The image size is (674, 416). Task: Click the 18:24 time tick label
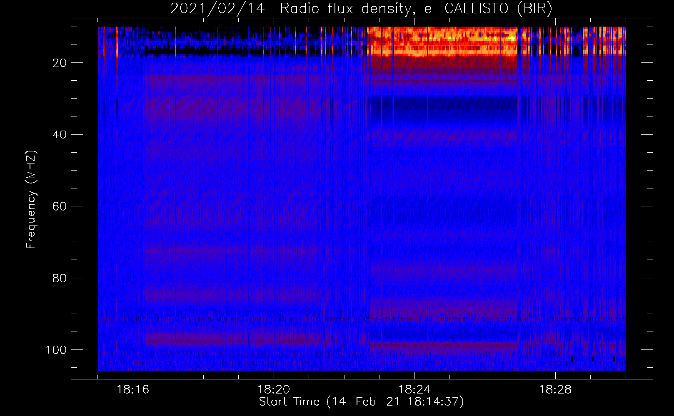(x=414, y=390)
